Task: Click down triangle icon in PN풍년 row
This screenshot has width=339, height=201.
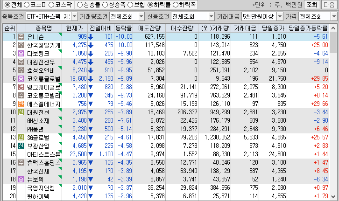Action: [x=91, y=129]
